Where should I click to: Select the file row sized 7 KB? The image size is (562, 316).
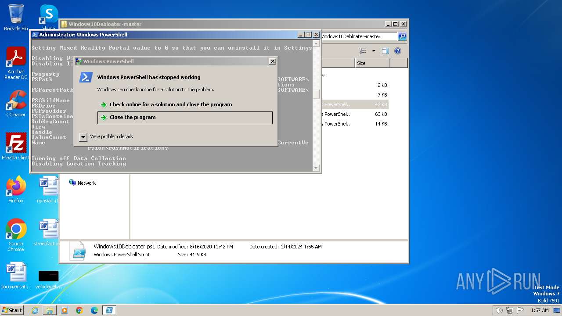coord(355,95)
